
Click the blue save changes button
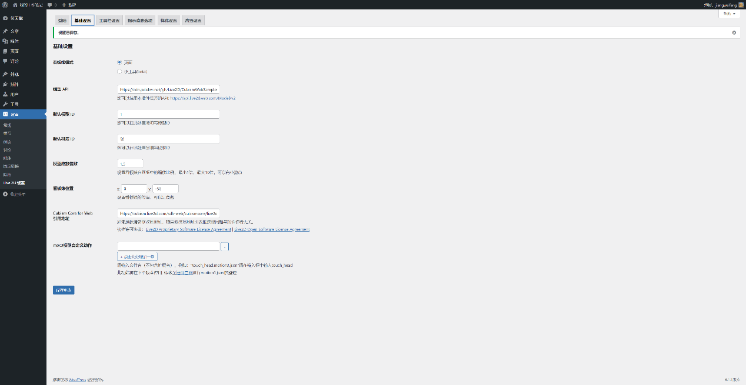64,290
